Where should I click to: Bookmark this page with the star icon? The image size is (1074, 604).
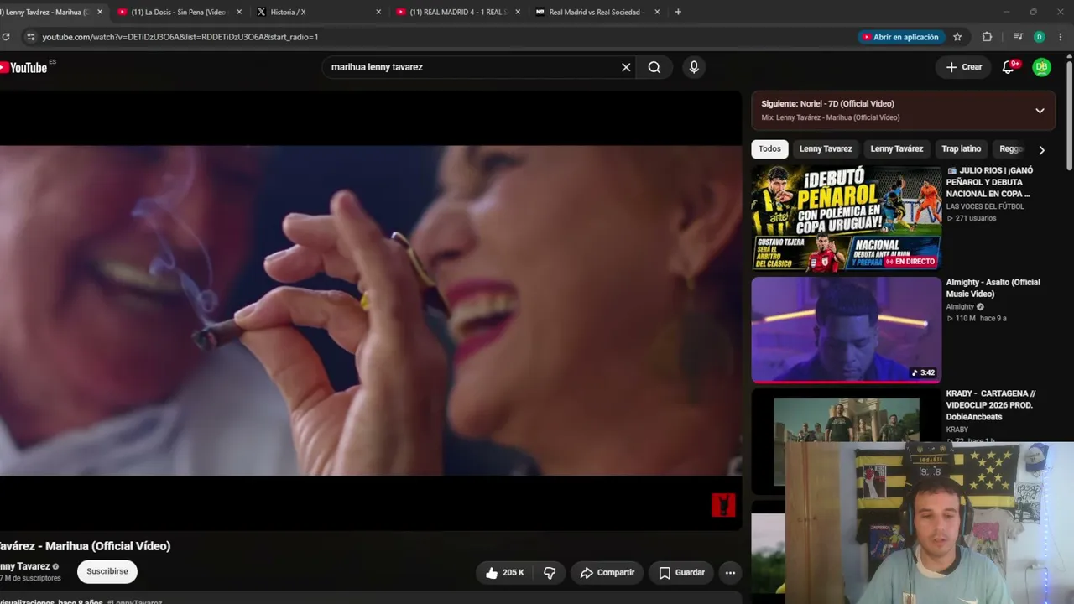[957, 37]
